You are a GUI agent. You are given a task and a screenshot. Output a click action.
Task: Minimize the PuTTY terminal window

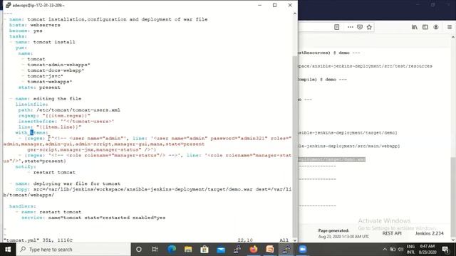coord(259,5)
